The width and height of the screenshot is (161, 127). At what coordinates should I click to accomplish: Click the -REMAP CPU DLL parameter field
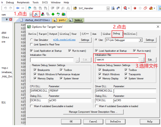70,91
